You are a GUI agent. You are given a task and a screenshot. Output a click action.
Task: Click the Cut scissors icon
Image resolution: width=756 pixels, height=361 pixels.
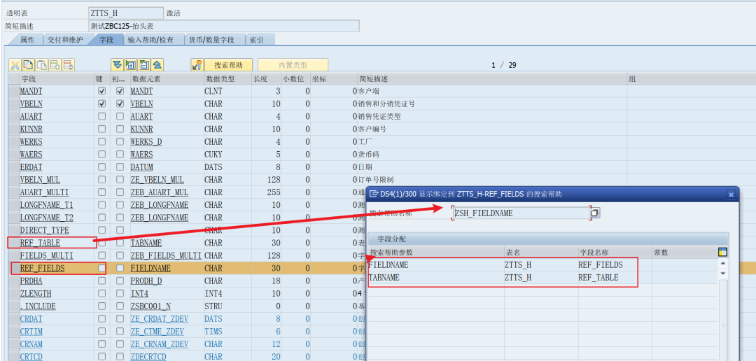tap(15, 65)
